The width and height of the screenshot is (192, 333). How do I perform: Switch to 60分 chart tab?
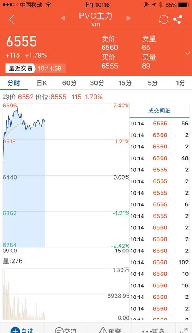click(70, 83)
